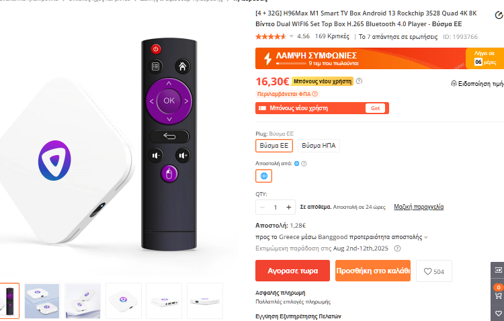Click the help icon beside the new-user bonus
Viewport: 504px width, 321px height.
tap(359, 81)
